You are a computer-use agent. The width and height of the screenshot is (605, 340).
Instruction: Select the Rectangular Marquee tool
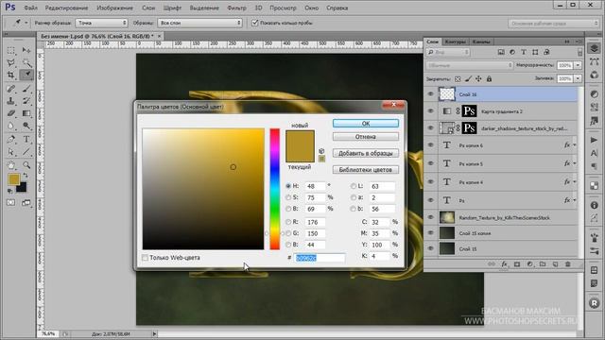pyautogui.click(x=10, y=50)
